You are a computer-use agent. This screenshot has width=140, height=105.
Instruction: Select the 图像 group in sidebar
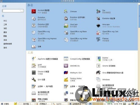(5, 36)
